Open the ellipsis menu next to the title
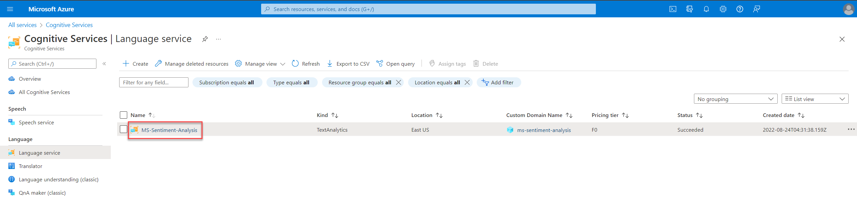This screenshot has height=203, width=857. pyautogui.click(x=219, y=39)
